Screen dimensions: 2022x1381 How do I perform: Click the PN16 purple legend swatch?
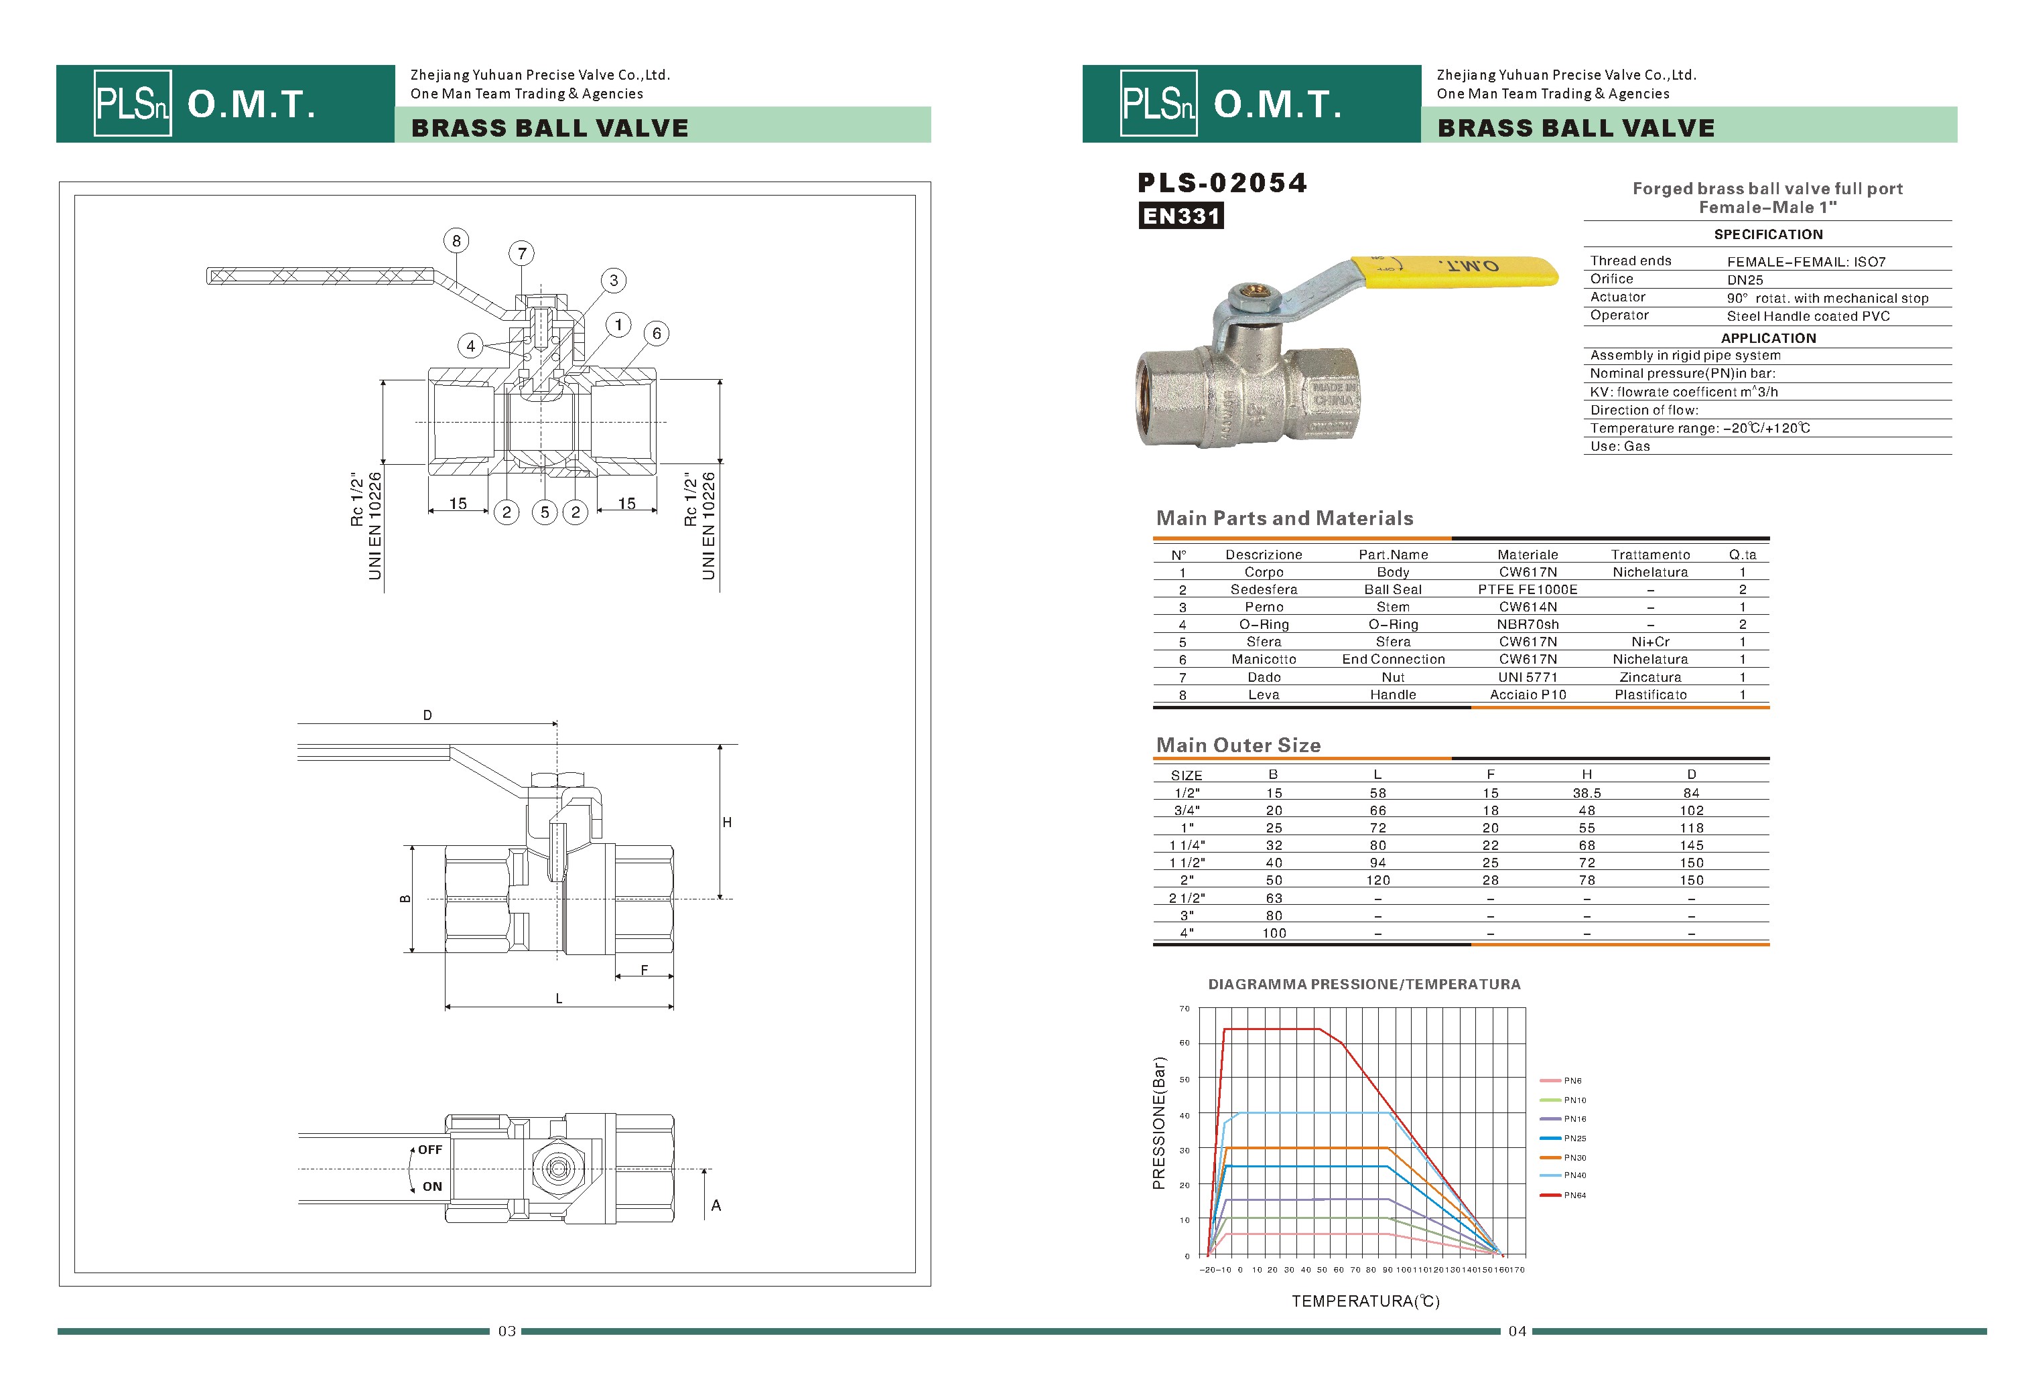click(x=1550, y=1119)
